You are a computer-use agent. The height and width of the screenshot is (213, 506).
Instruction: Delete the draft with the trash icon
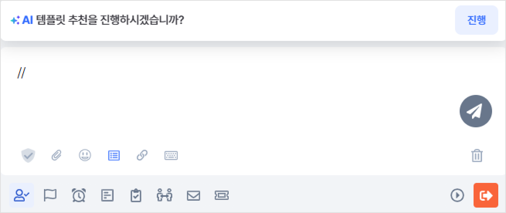click(477, 156)
